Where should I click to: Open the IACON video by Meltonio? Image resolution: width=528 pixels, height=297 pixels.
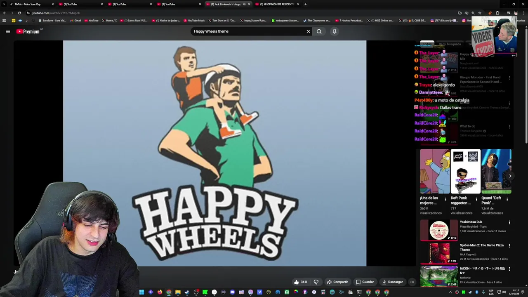439,276
